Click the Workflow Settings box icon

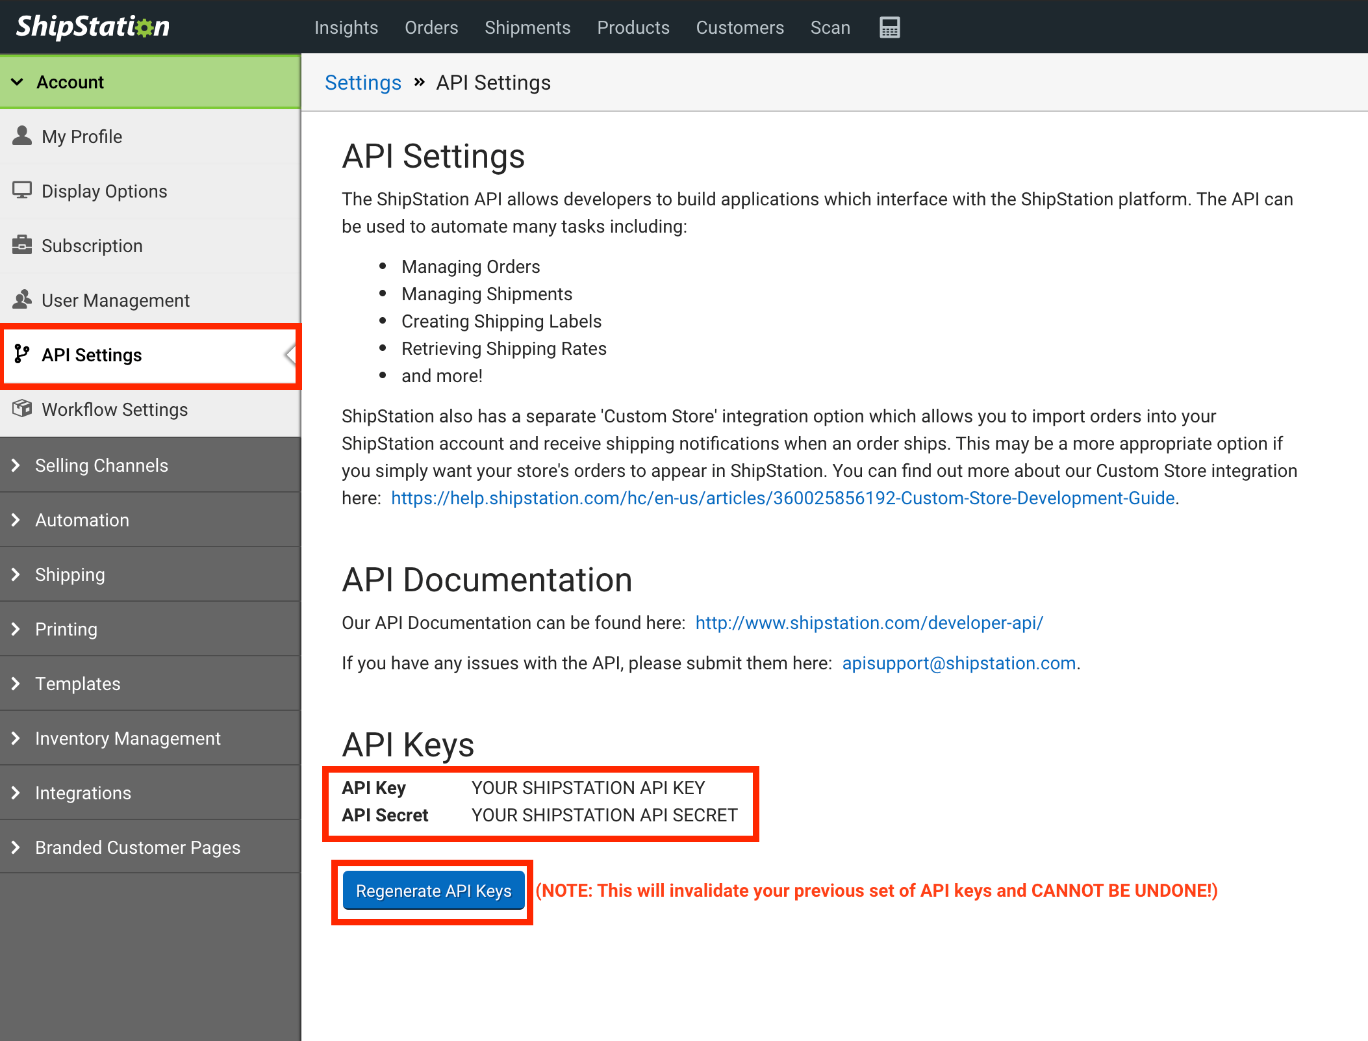[22, 409]
